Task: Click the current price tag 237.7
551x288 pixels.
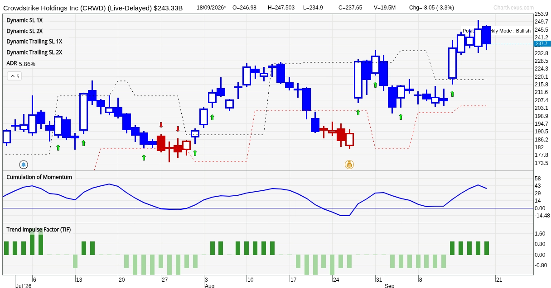Action: [x=542, y=44]
